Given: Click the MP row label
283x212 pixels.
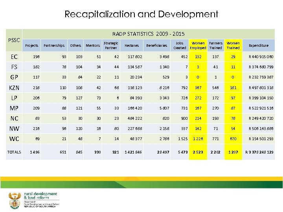Looking at the screenshot, I should click(x=14, y=108).
